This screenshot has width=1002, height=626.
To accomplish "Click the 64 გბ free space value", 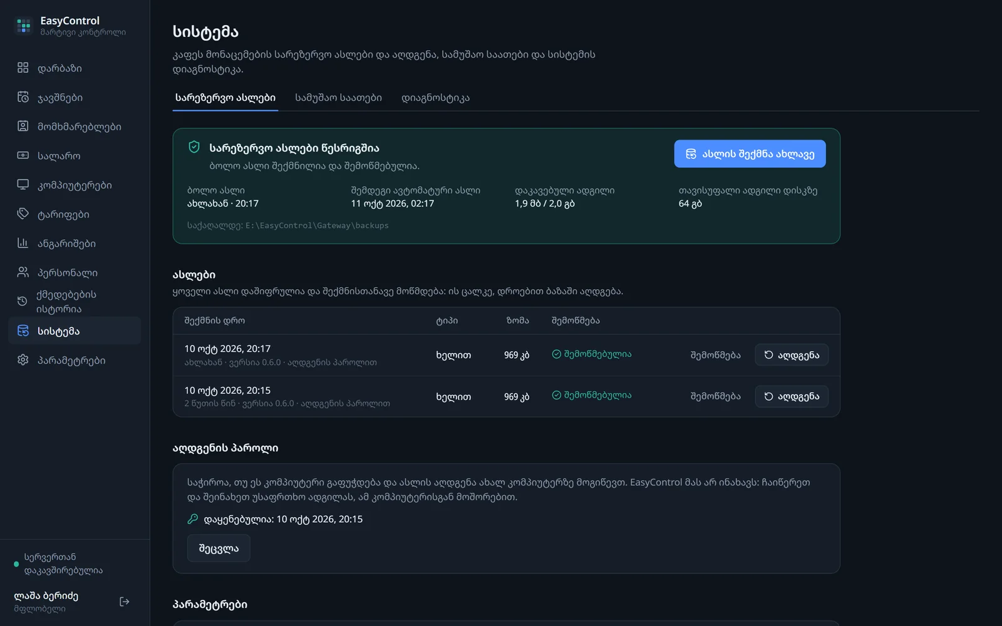I will pos(690,203).
